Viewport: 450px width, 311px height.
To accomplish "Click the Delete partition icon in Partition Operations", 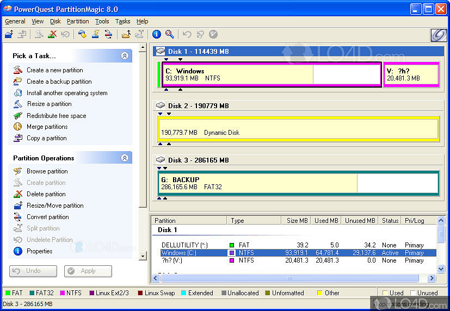I will (x=18, y=194).
